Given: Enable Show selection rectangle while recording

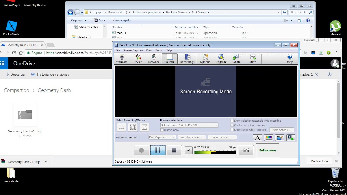Looking at the screenshot, I should coord(232,121).
